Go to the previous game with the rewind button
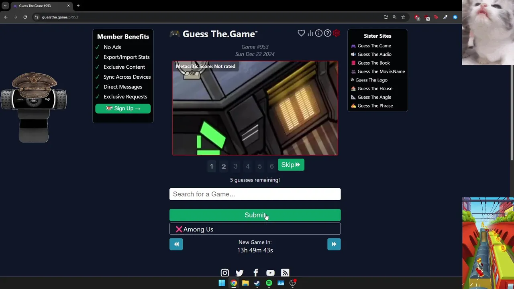The image size is (514, 289). 176,244
